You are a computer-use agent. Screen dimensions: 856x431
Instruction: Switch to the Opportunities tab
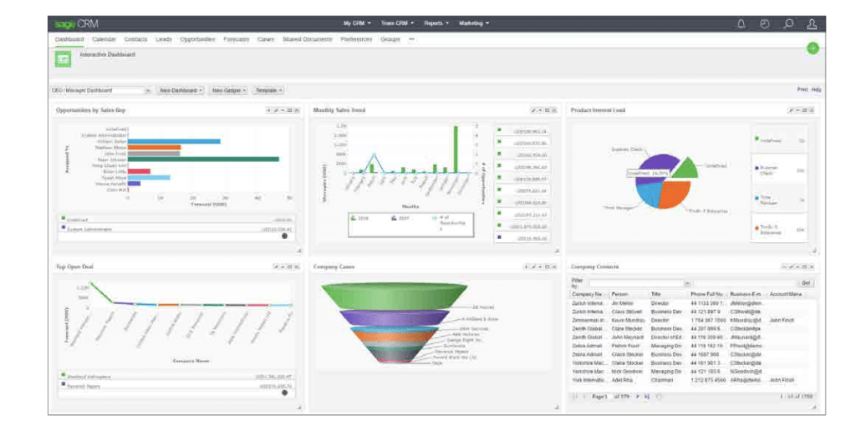click(197, 39)
